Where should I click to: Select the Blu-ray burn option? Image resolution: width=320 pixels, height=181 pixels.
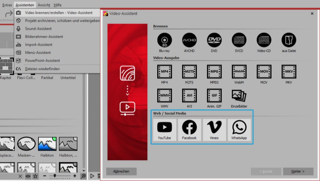pos(164,40)
